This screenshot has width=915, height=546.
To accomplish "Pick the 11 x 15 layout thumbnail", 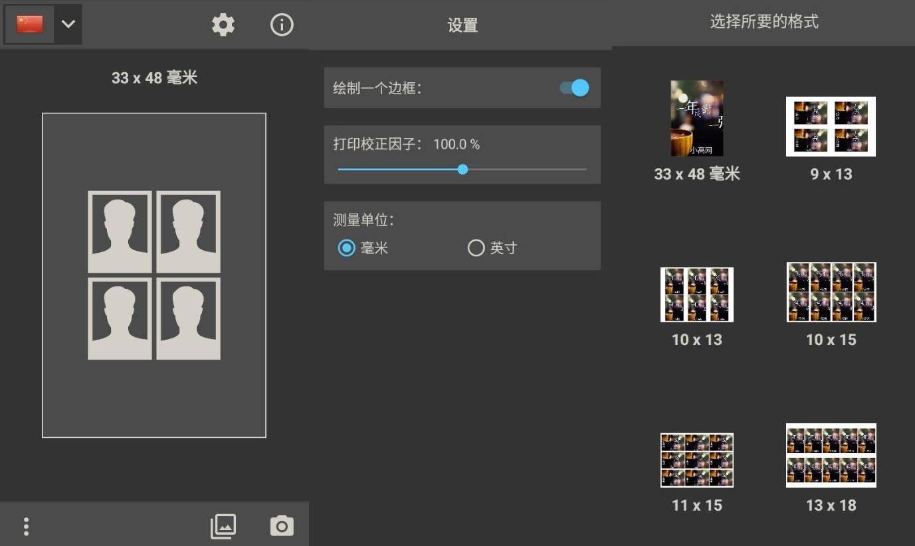I will click(x=696, y=460).
